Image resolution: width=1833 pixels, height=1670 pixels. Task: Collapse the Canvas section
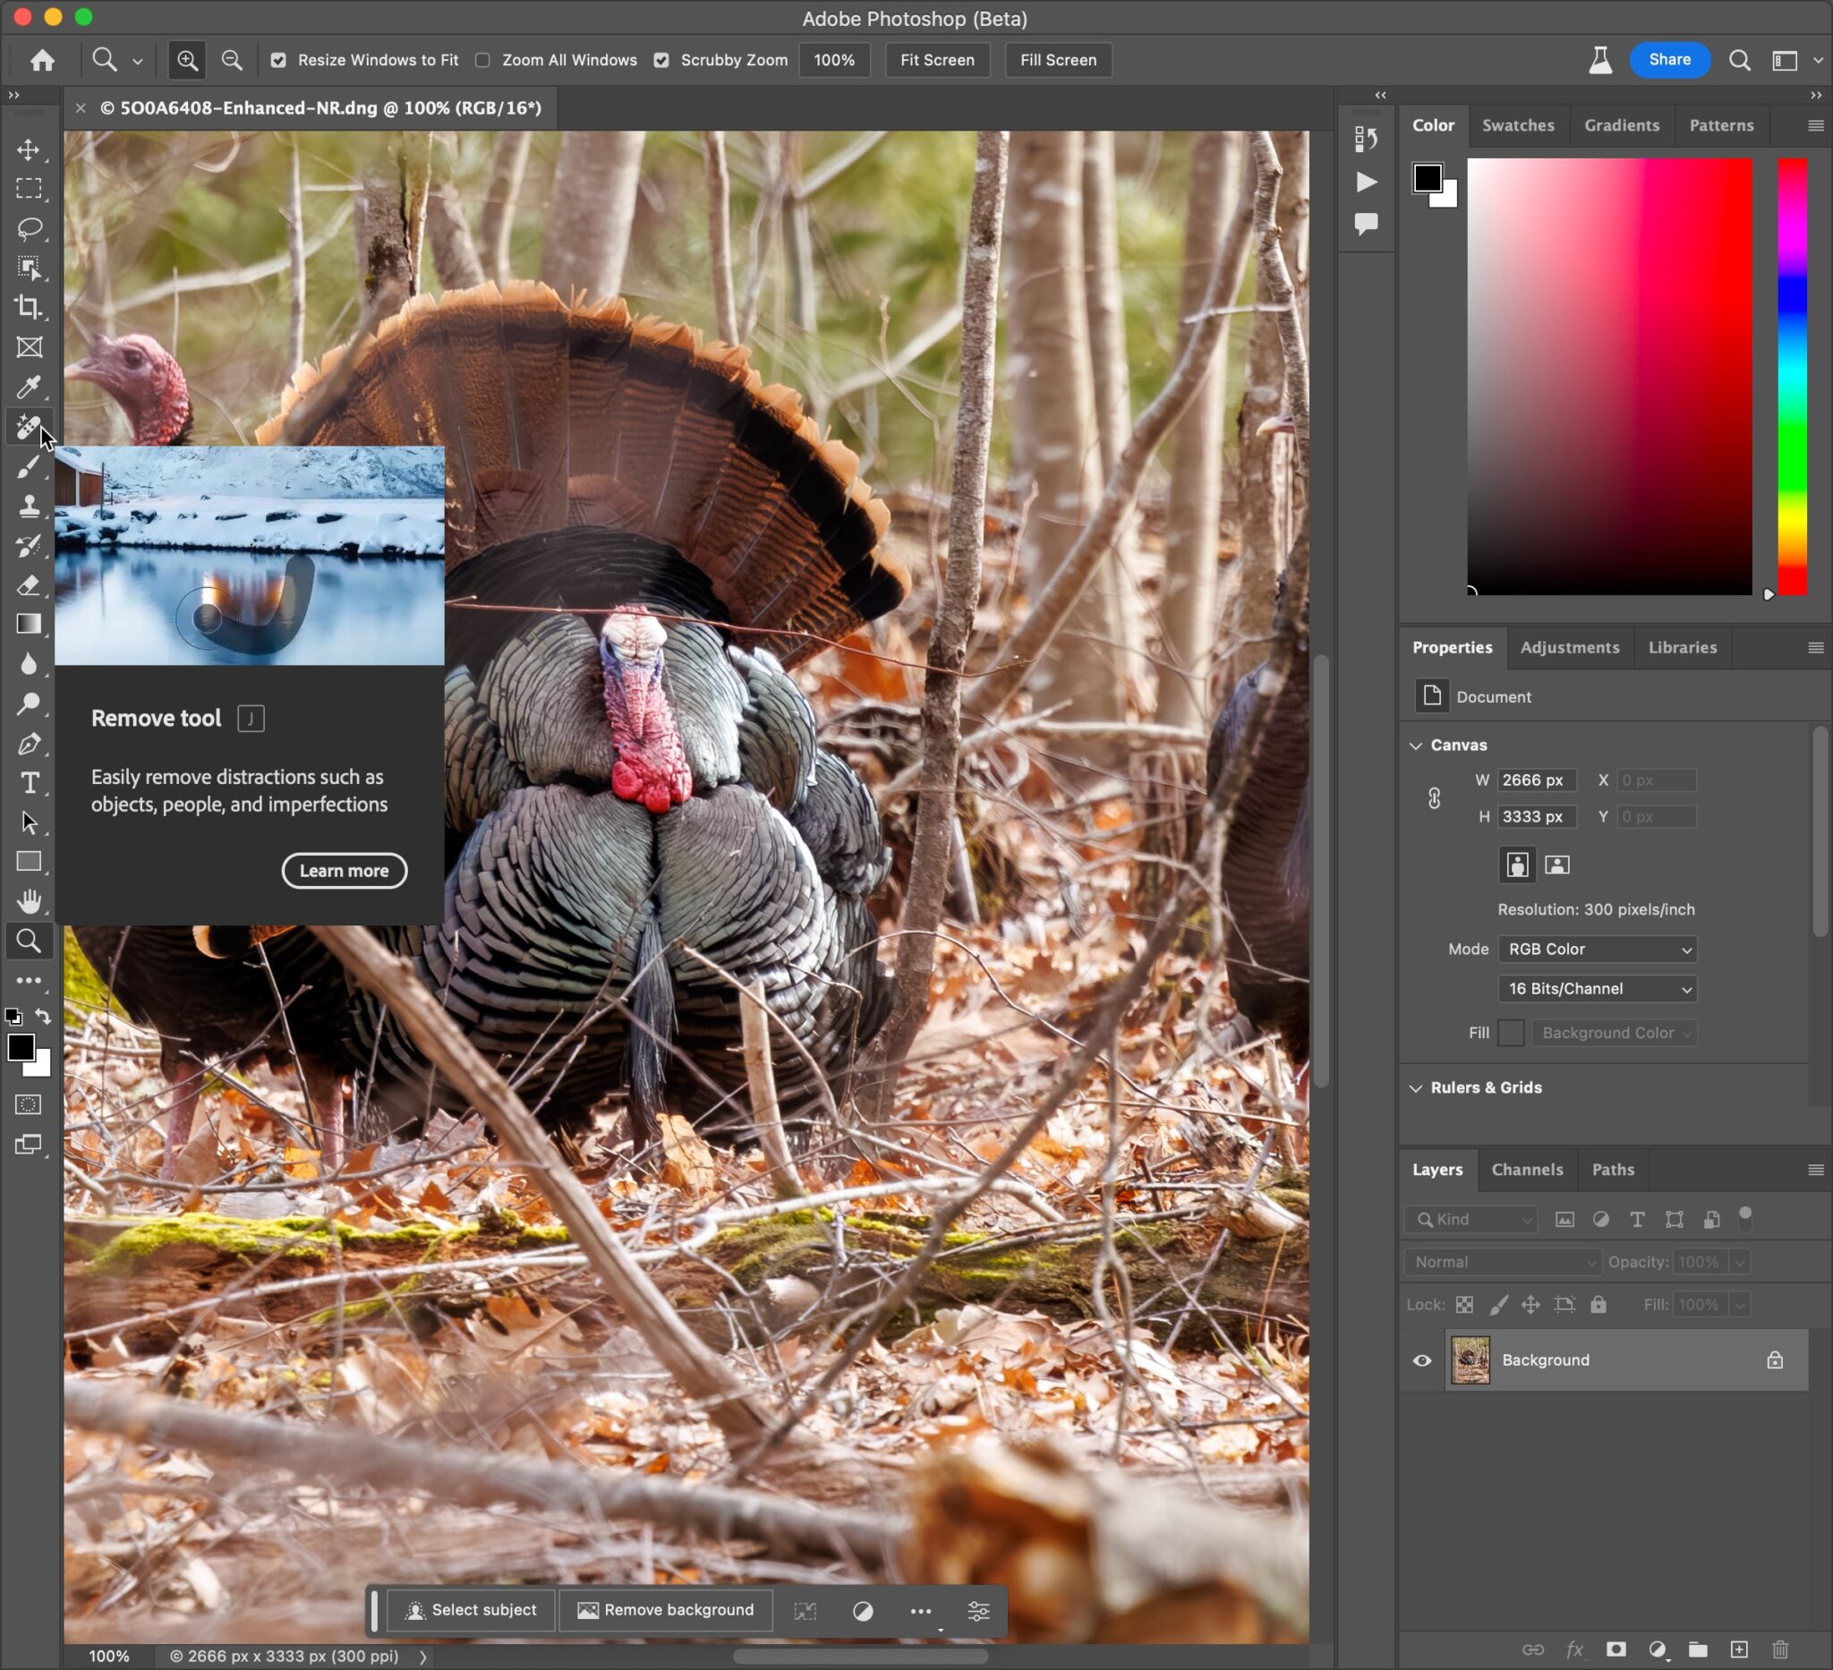pyautogui.click(x=1416, y=745)
